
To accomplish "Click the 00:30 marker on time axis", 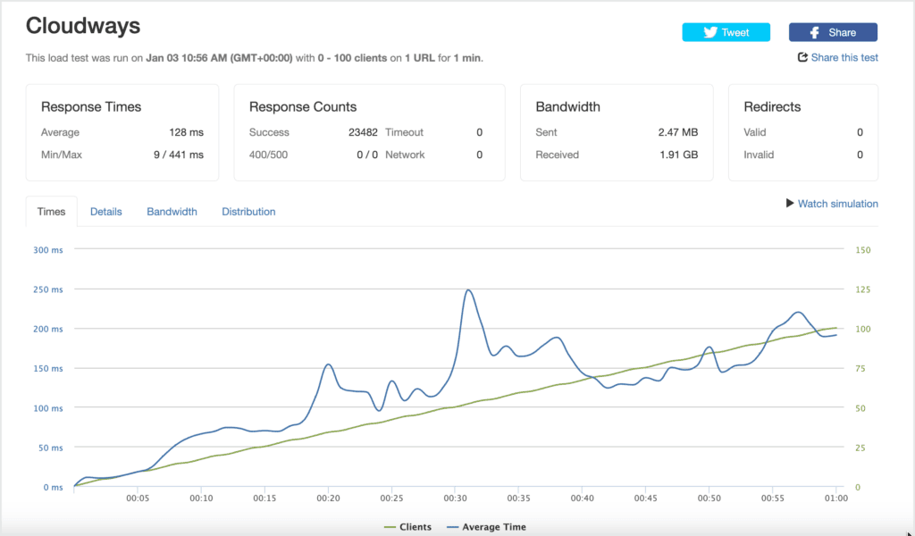I will tap(455, 498).
